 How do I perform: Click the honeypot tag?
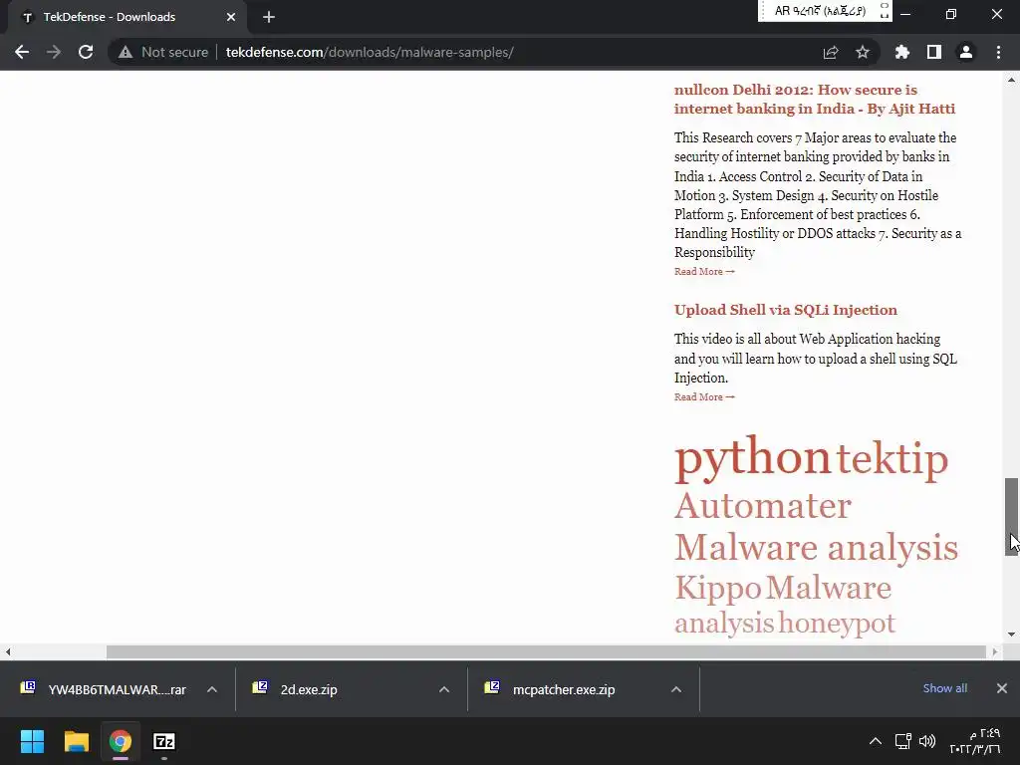coord(837,624)
